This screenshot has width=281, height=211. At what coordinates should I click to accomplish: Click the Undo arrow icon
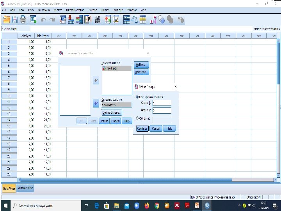[43, 20]
